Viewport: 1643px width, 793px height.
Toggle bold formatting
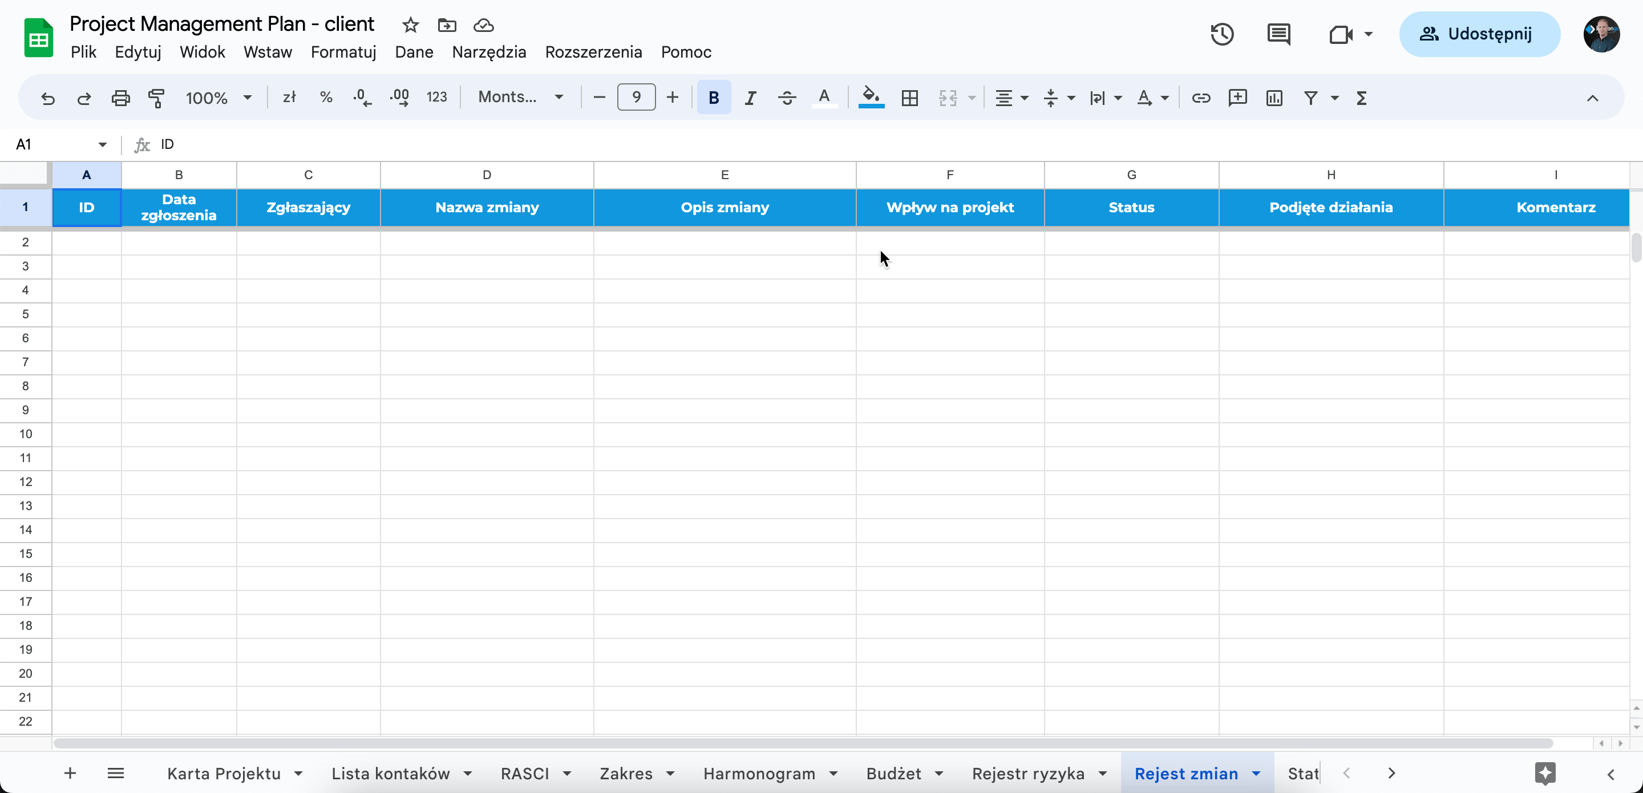pos(714,98)
